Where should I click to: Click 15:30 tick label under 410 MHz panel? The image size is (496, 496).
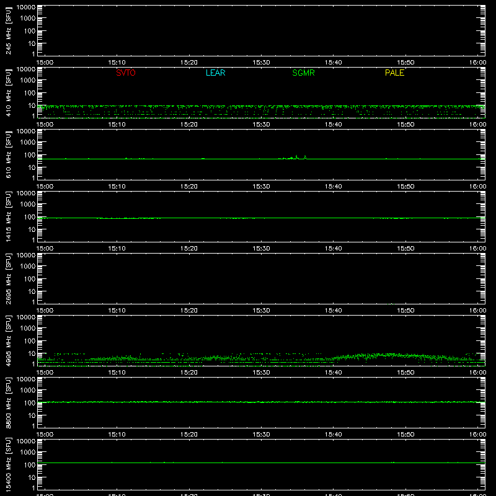point(261,125)
